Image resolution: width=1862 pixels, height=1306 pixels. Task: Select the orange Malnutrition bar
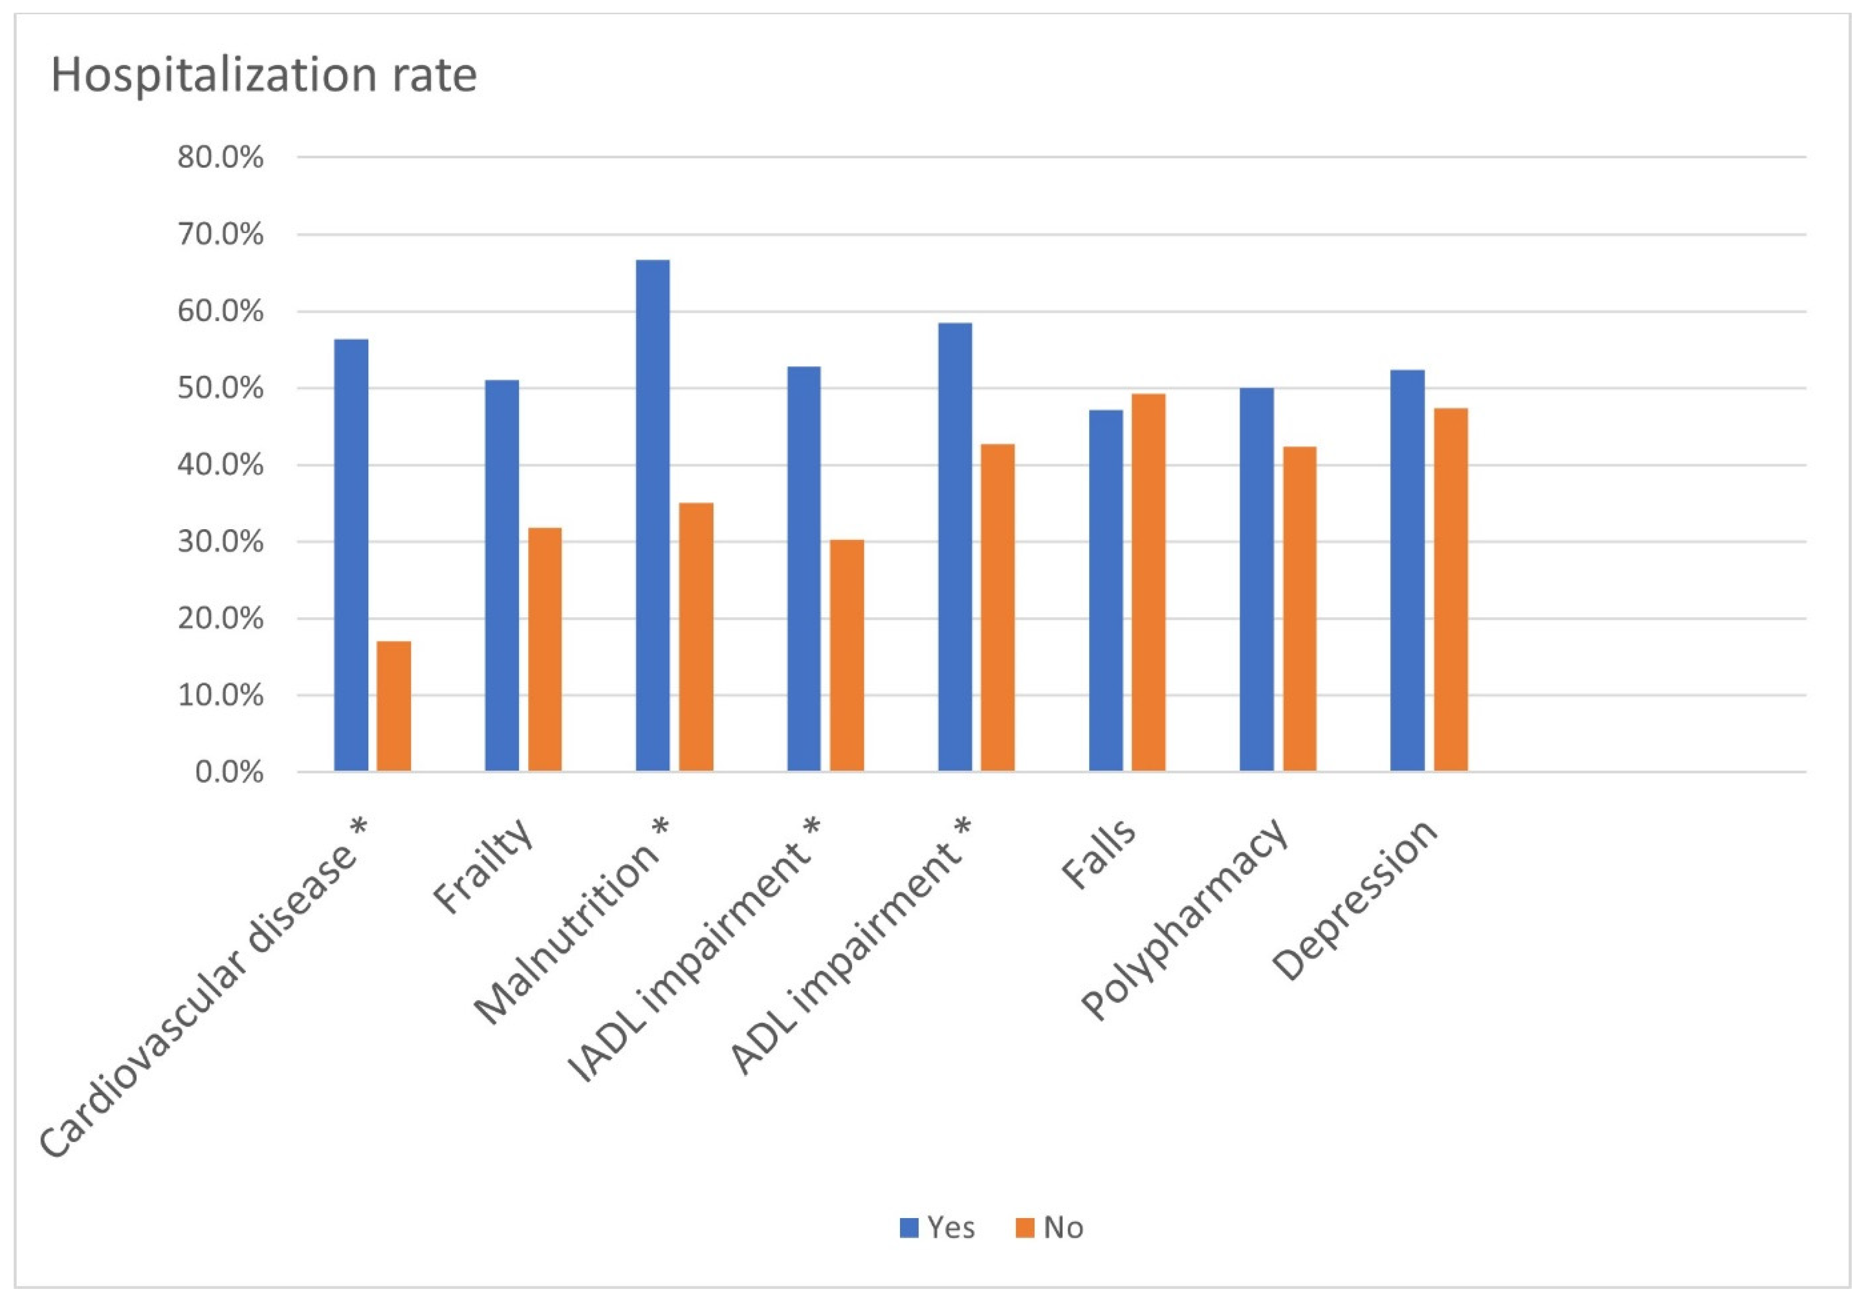(x=696, y=637)
